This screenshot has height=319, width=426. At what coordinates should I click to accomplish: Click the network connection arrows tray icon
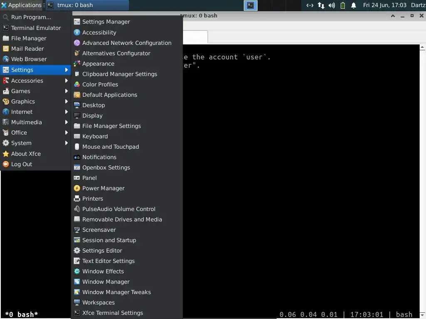pos(321,5)
